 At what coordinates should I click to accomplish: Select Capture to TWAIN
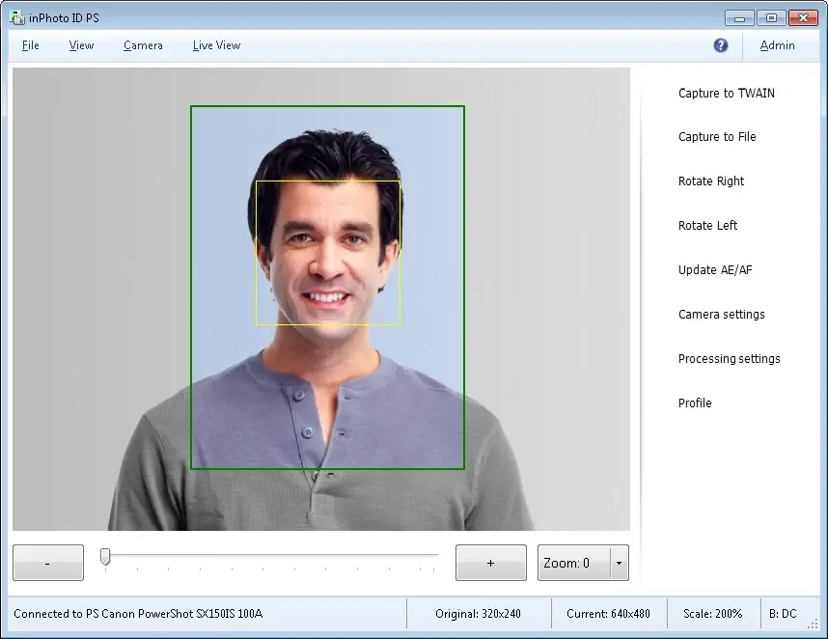point(726,94)
